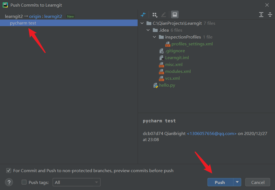Viewport: 275px width, 190px height.
Task: Click the profiles_settings.xml file icon
Action: click(168, 44)
